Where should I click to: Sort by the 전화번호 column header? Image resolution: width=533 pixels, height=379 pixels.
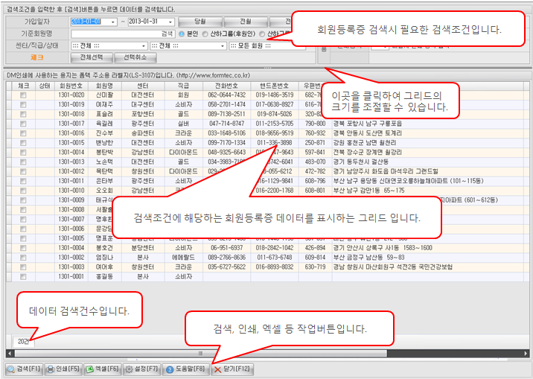coord(226,86)
